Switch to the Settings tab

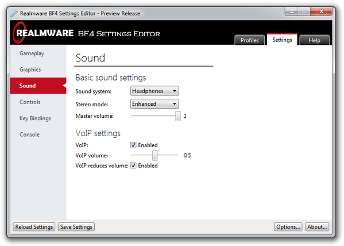282,40
